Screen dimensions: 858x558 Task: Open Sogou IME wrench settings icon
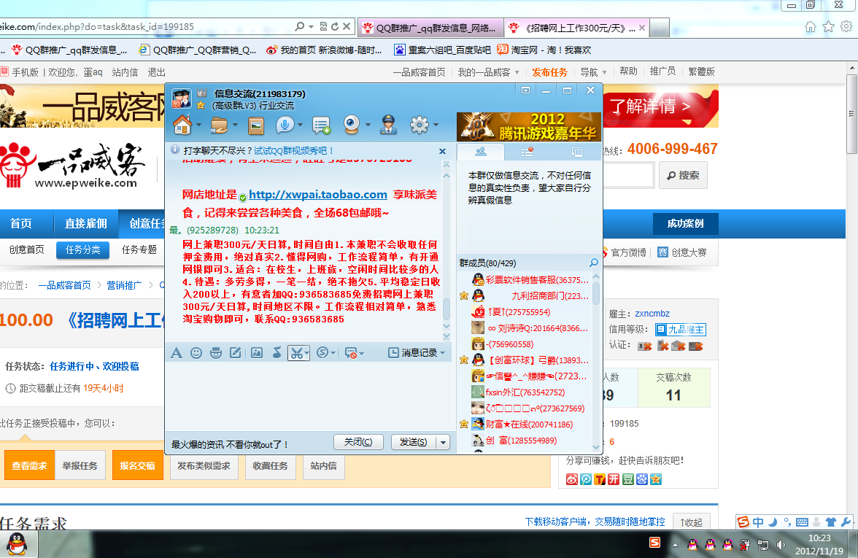tap(846, 522)
